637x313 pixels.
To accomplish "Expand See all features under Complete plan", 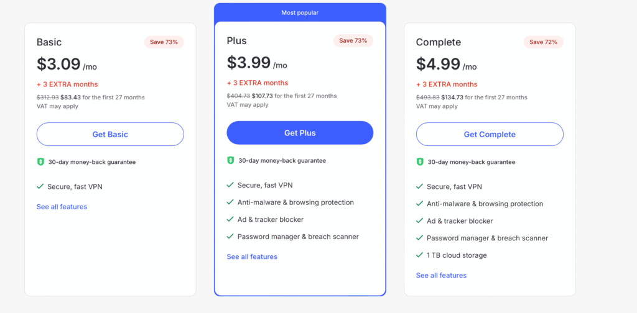I will pyautogui.click(x=441, y=275).
